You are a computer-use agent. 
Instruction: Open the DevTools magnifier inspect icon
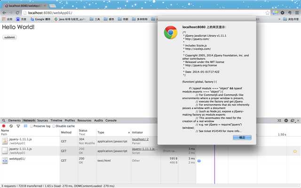click(x=4, y=120)
